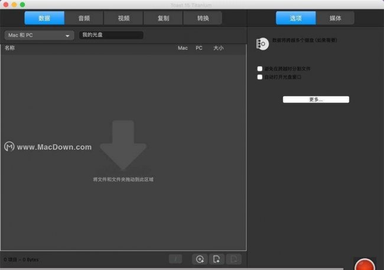The image size is (384, 270).
Task: Click the new disc icon in bottom toolbar
Action: pos(200,259)
